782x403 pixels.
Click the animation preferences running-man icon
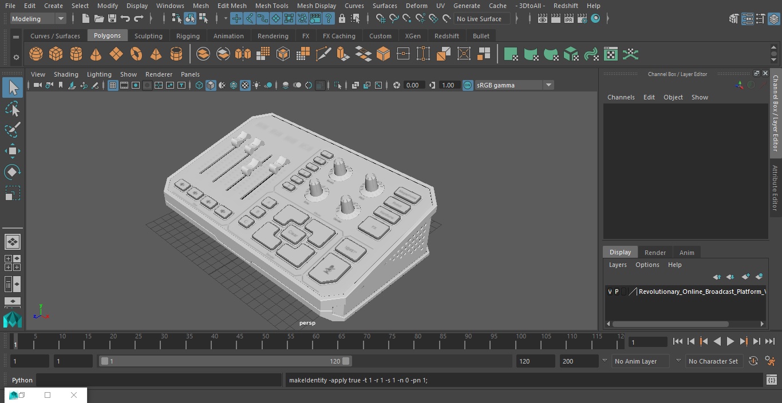coord(770,361)
